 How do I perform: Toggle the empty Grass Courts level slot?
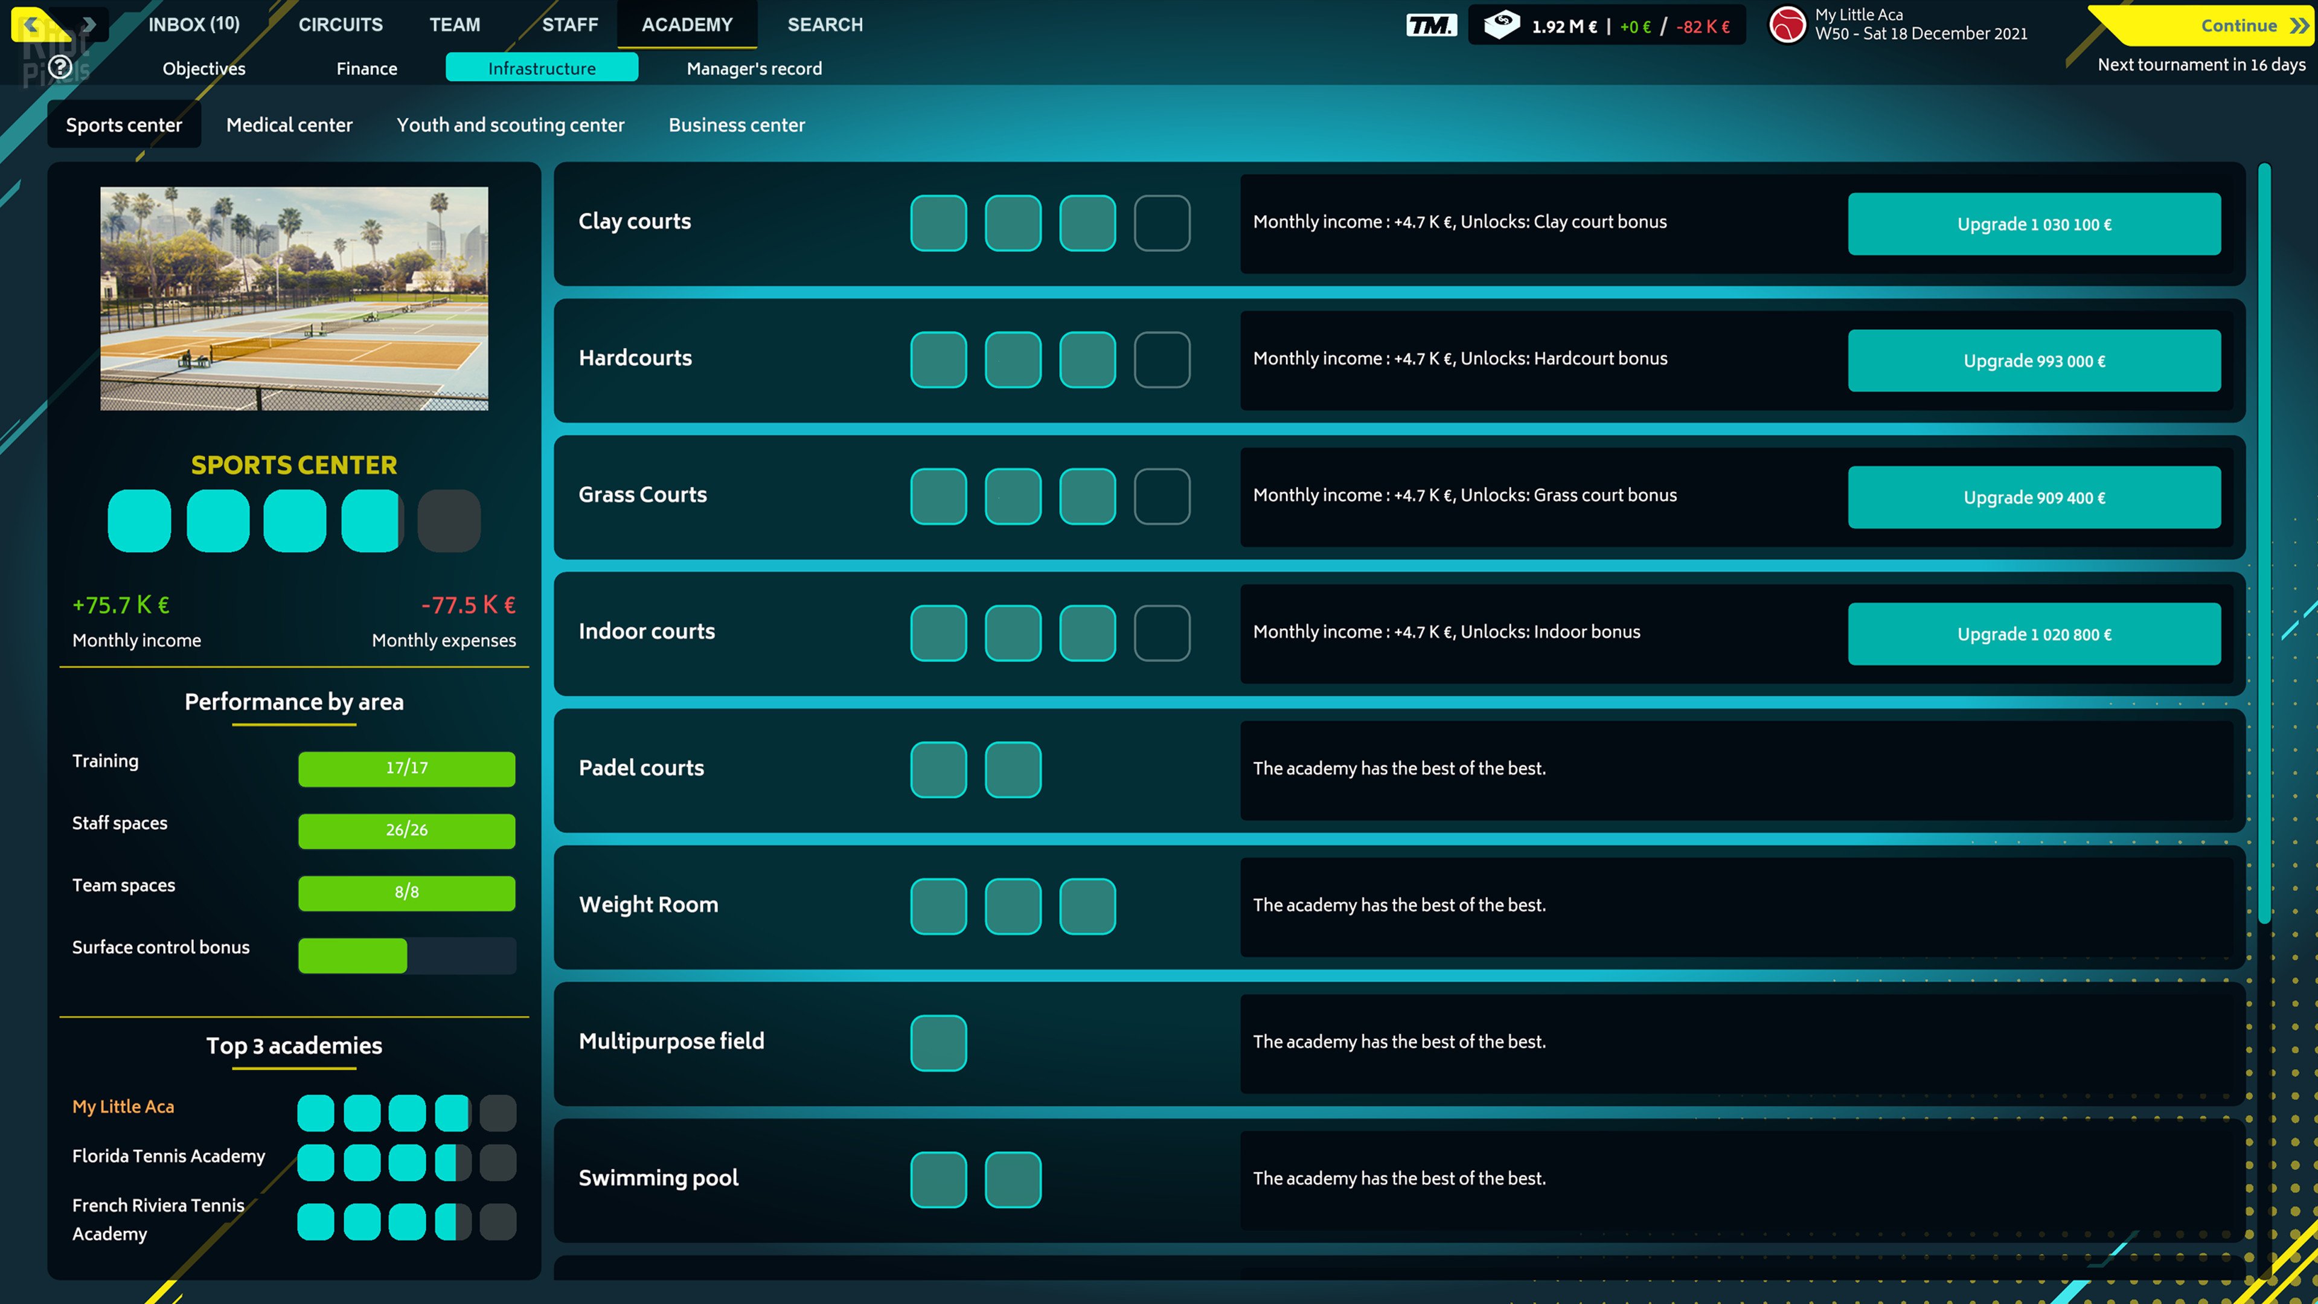(1161, 496)
